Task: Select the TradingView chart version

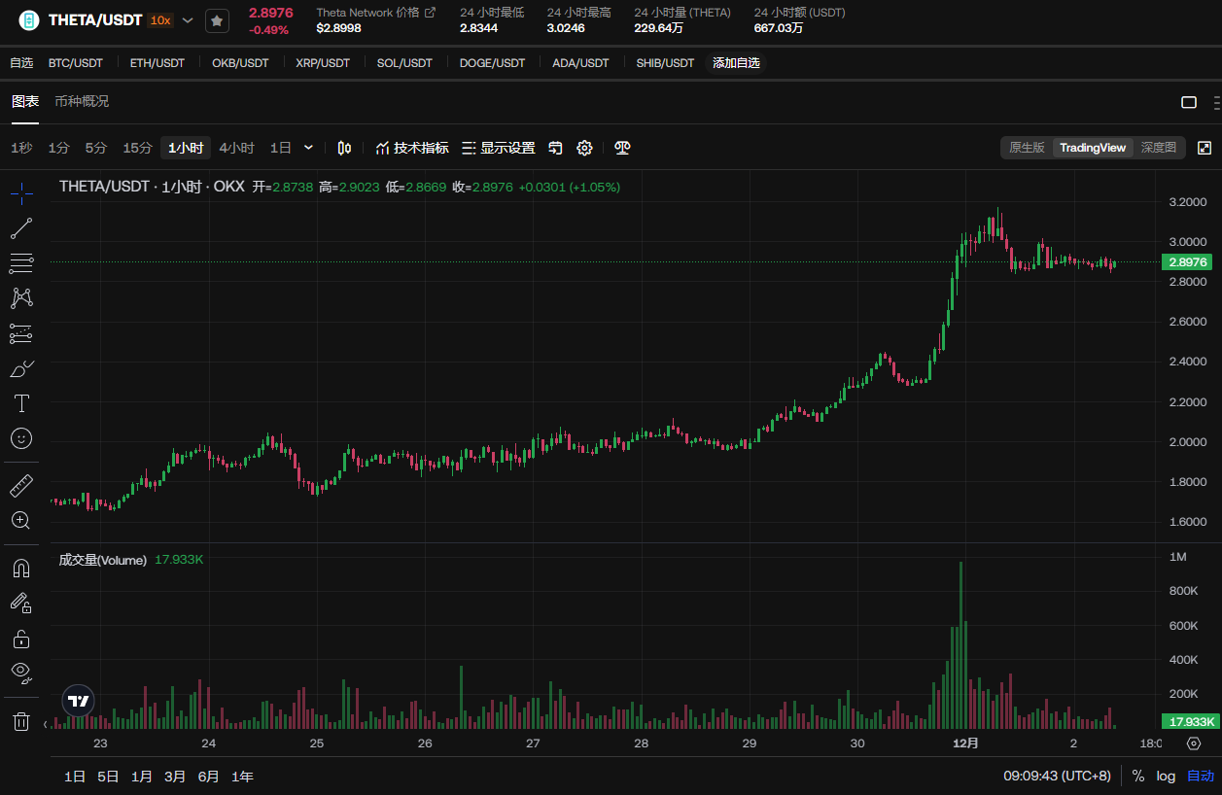Action: tap(1093, 148)
